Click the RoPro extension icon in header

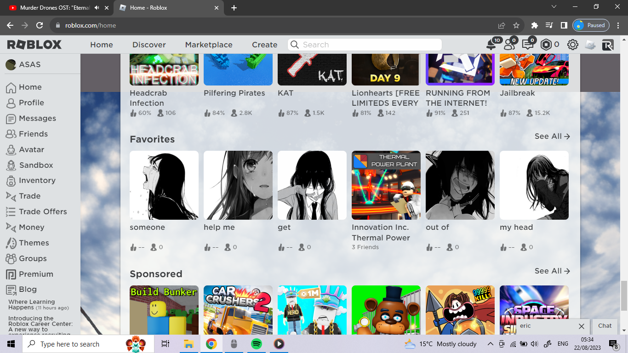coord(608,45)
